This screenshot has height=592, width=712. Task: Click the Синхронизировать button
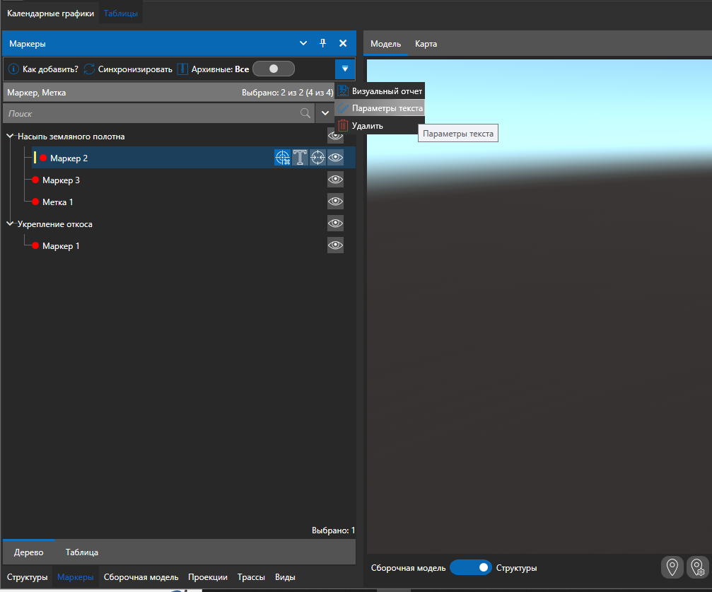(128, 69)
